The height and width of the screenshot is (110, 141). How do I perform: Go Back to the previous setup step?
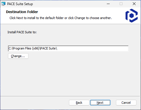tap(79, 103)
